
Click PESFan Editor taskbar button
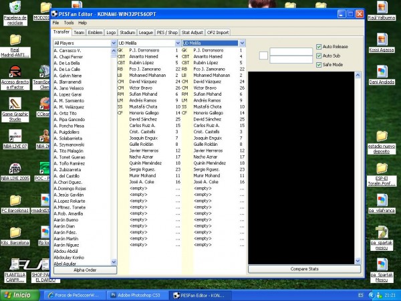coord(200,295)
